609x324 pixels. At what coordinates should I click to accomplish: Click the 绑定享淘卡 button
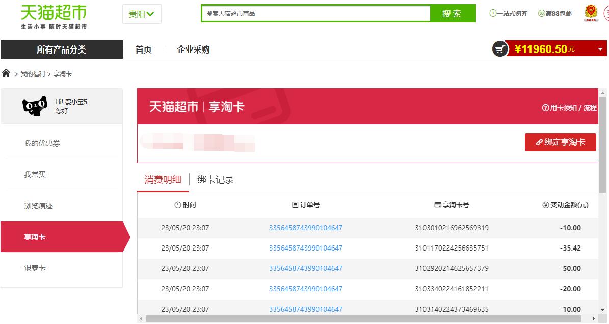click(x=561, y=142)
